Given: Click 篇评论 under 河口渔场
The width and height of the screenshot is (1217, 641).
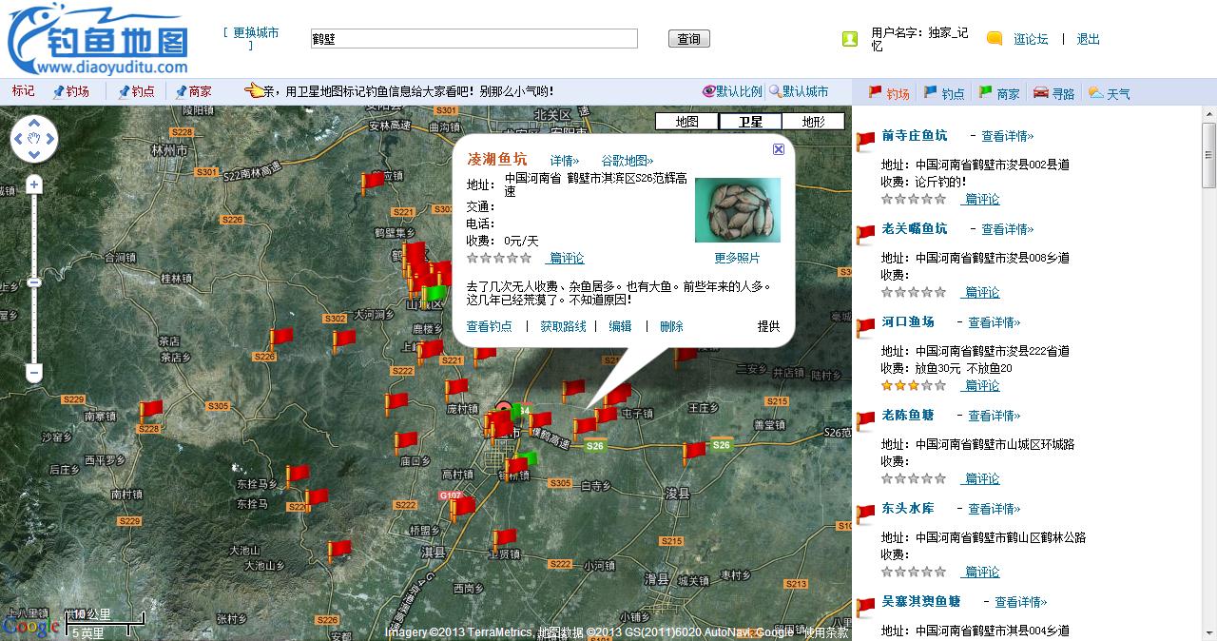Looking at the screenshot, I should pos(980,385).
